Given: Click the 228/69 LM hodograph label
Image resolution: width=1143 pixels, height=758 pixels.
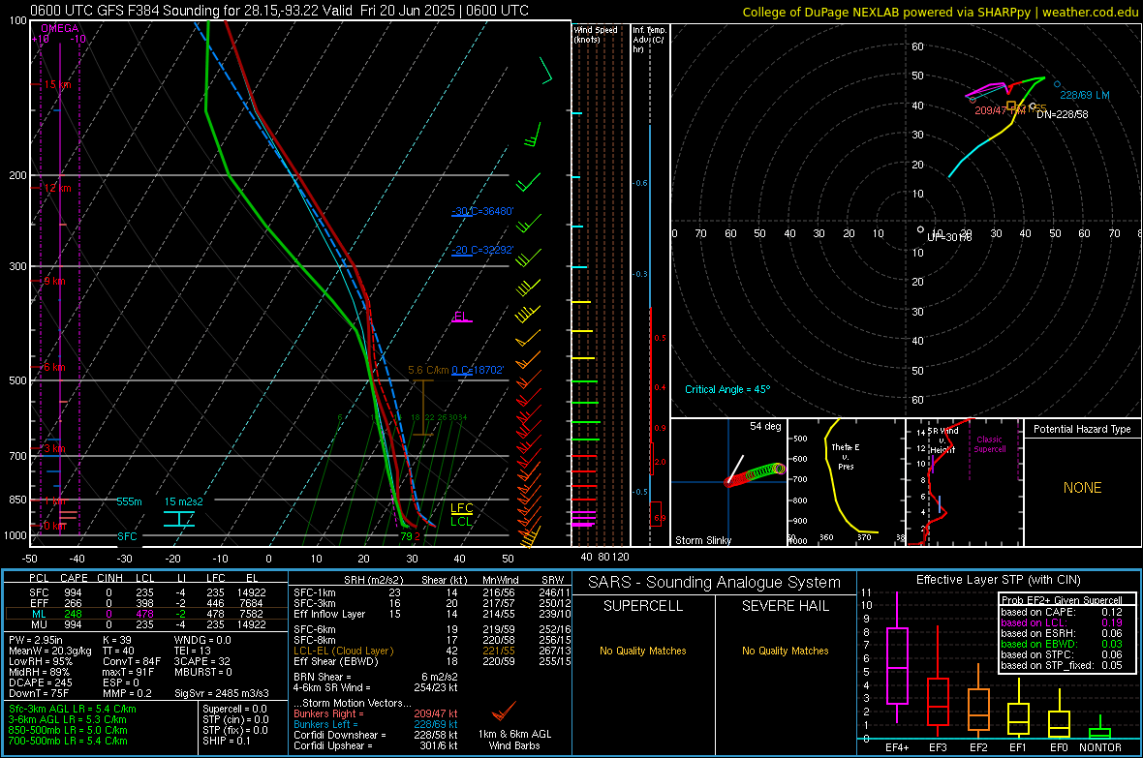Looking at the screenshot, I should tap(1085, 95).
